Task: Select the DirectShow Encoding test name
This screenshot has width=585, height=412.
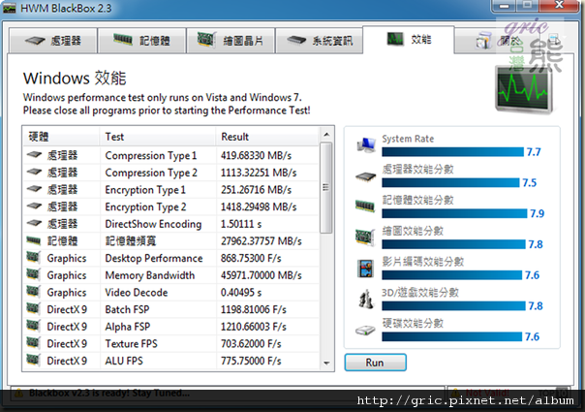Action: pos(153,224)
